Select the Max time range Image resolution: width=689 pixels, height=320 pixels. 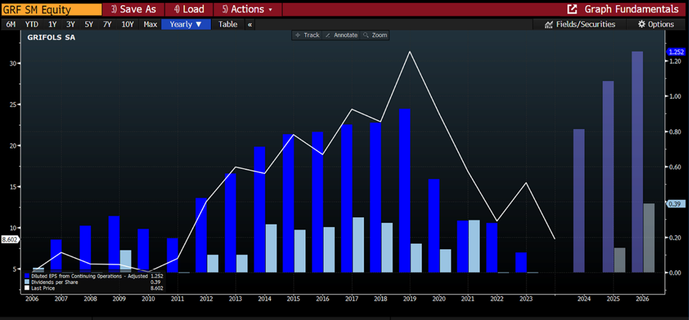click(150, 24)
